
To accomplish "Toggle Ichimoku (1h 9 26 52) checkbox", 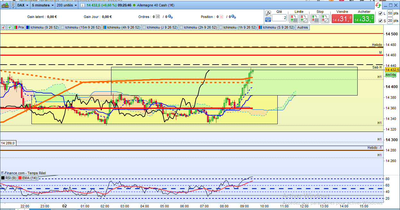I will pos(221,27).
